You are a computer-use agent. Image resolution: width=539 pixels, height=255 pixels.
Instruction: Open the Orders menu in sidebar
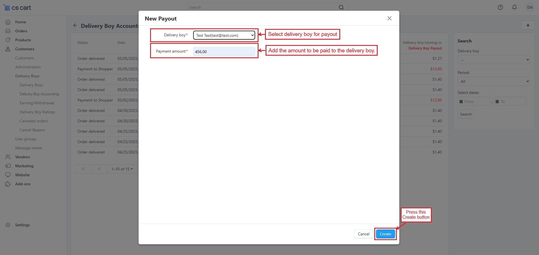click(21, 31)
